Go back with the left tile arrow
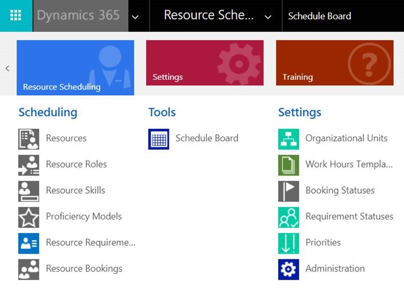Screen dimensions: 404x293 (7, 68)
